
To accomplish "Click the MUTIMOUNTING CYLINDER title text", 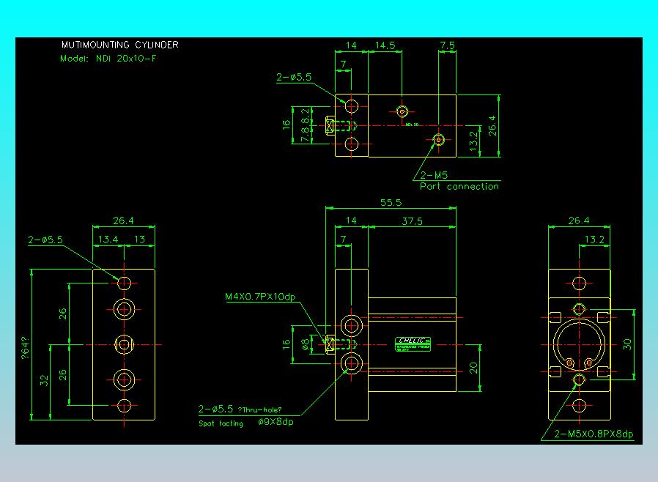I will pyautogui.click(x=119, y=45).
